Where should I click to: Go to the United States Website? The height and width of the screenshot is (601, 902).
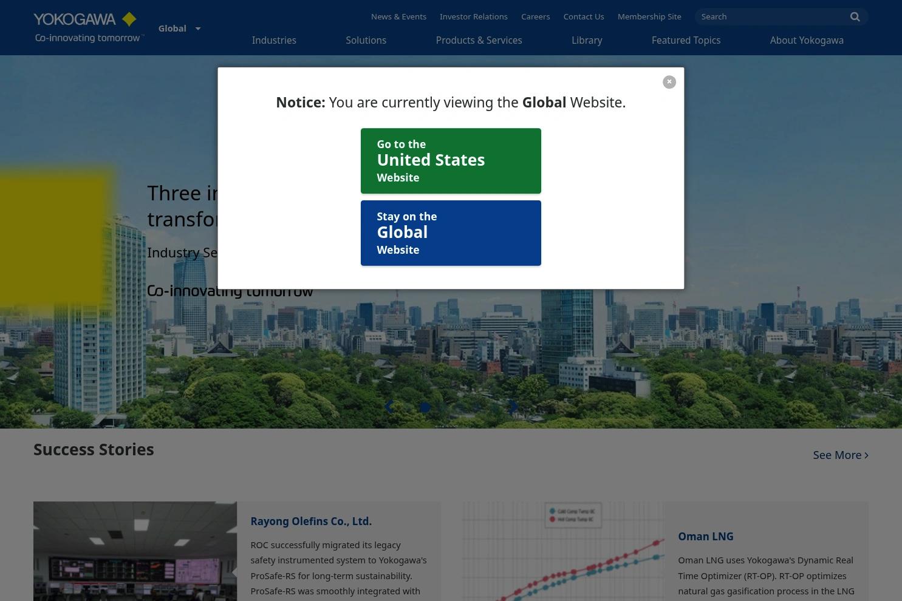[451, 161]
